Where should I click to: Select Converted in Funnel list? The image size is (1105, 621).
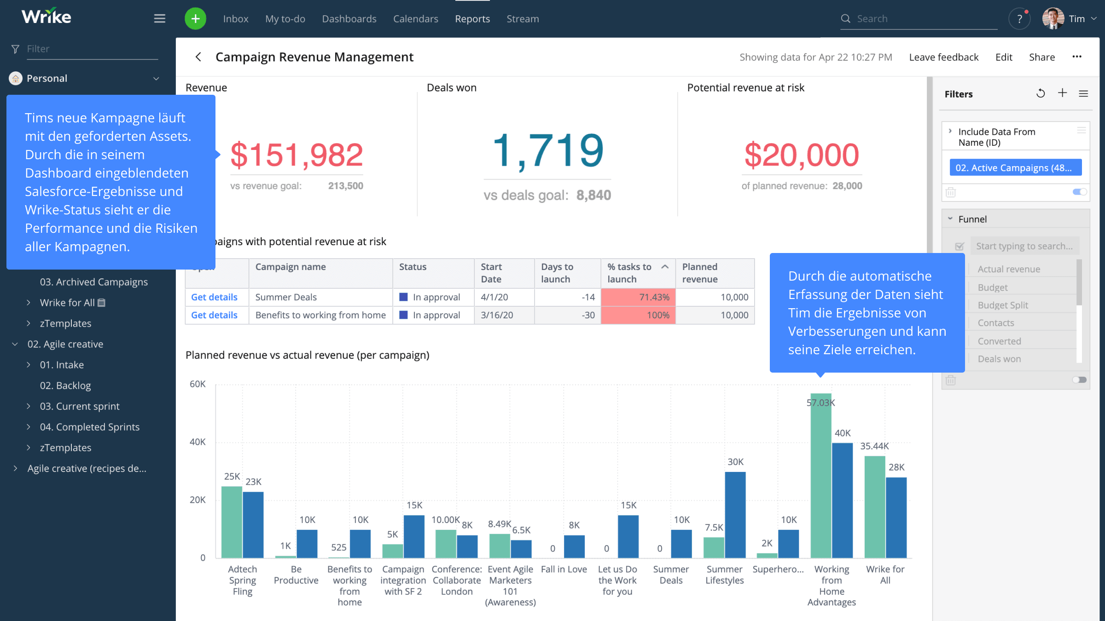(x=999, y=341)
